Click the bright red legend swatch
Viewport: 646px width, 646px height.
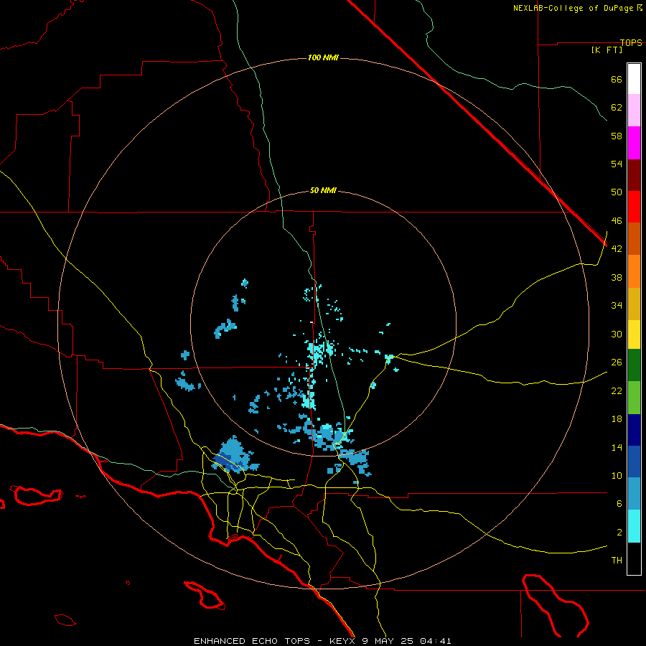(x=634, y=207)
